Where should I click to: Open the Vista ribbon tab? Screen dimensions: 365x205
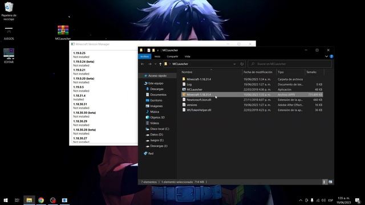coord(188,56)
